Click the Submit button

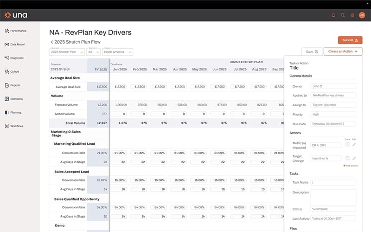[x=350, y=40]
